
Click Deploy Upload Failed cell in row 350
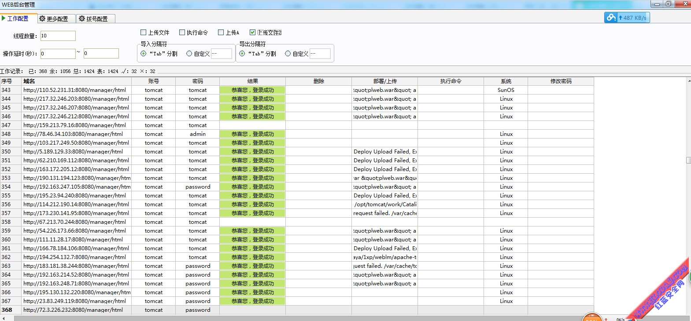(384, 152)
